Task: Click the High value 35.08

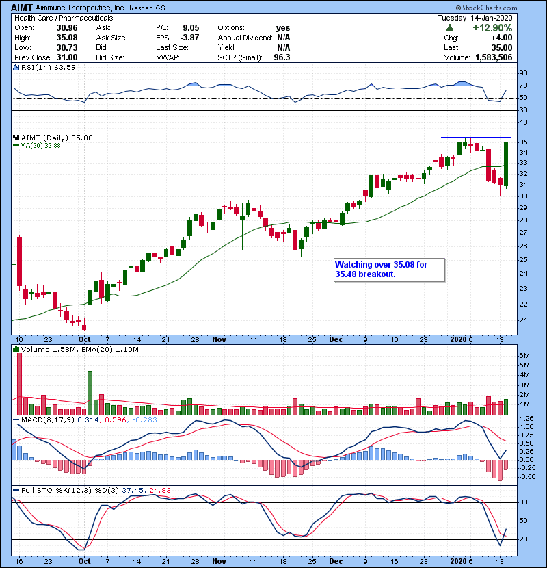Action: [67, 38]
